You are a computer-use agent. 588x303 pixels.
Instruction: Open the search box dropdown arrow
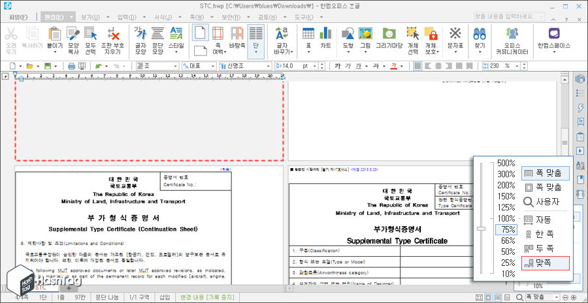[x=542, y=17]
